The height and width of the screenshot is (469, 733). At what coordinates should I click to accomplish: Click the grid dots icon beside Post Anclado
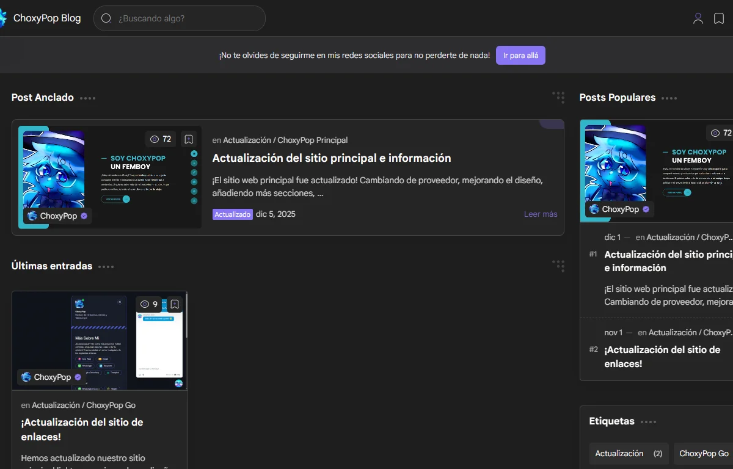point(558,98)
